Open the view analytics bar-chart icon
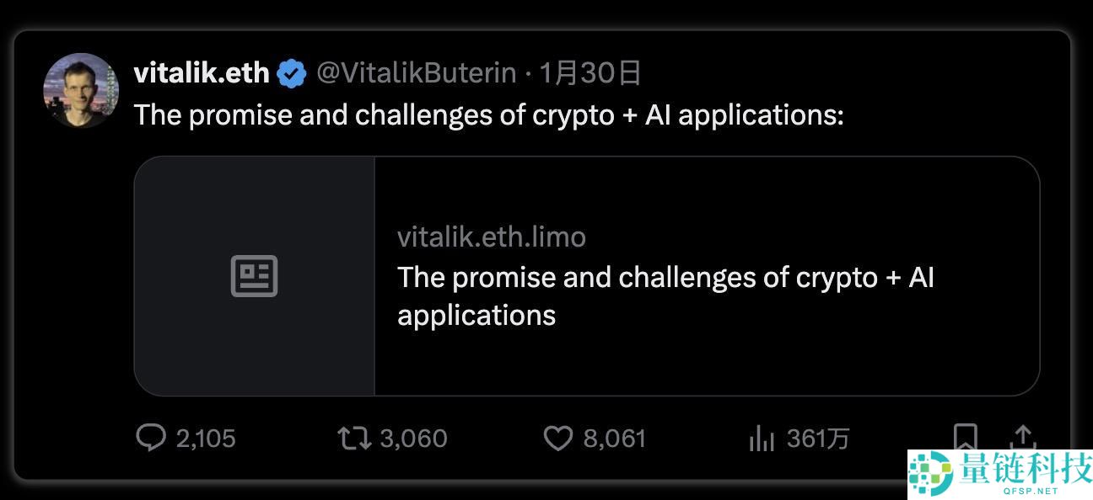Screen dimensions: 1093x500 click(x=762, y=438)
